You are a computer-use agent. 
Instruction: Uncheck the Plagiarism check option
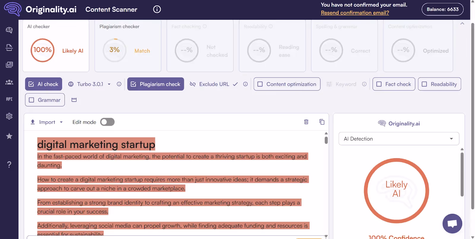156,84
